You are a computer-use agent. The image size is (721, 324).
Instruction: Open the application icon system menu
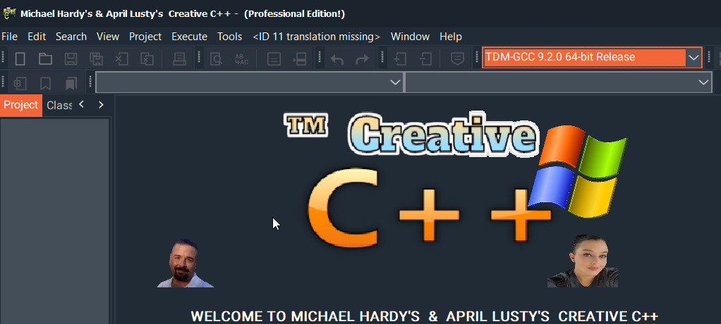pyautogui.click(x=9, y=13)
